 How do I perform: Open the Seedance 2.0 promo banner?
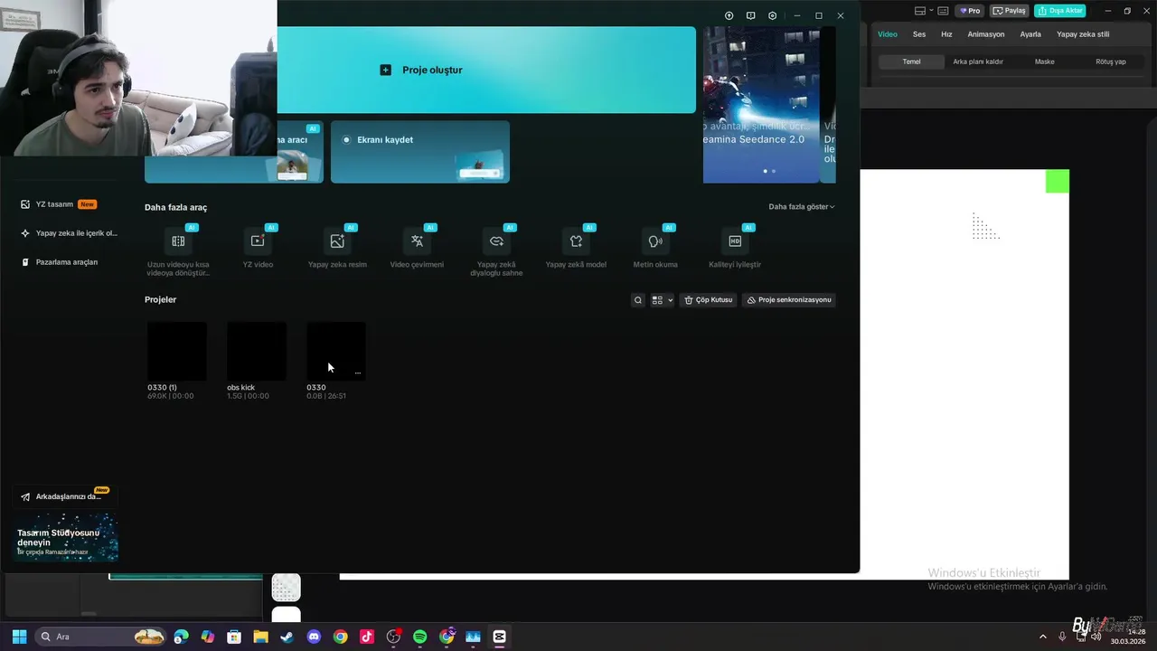point(761,105)
